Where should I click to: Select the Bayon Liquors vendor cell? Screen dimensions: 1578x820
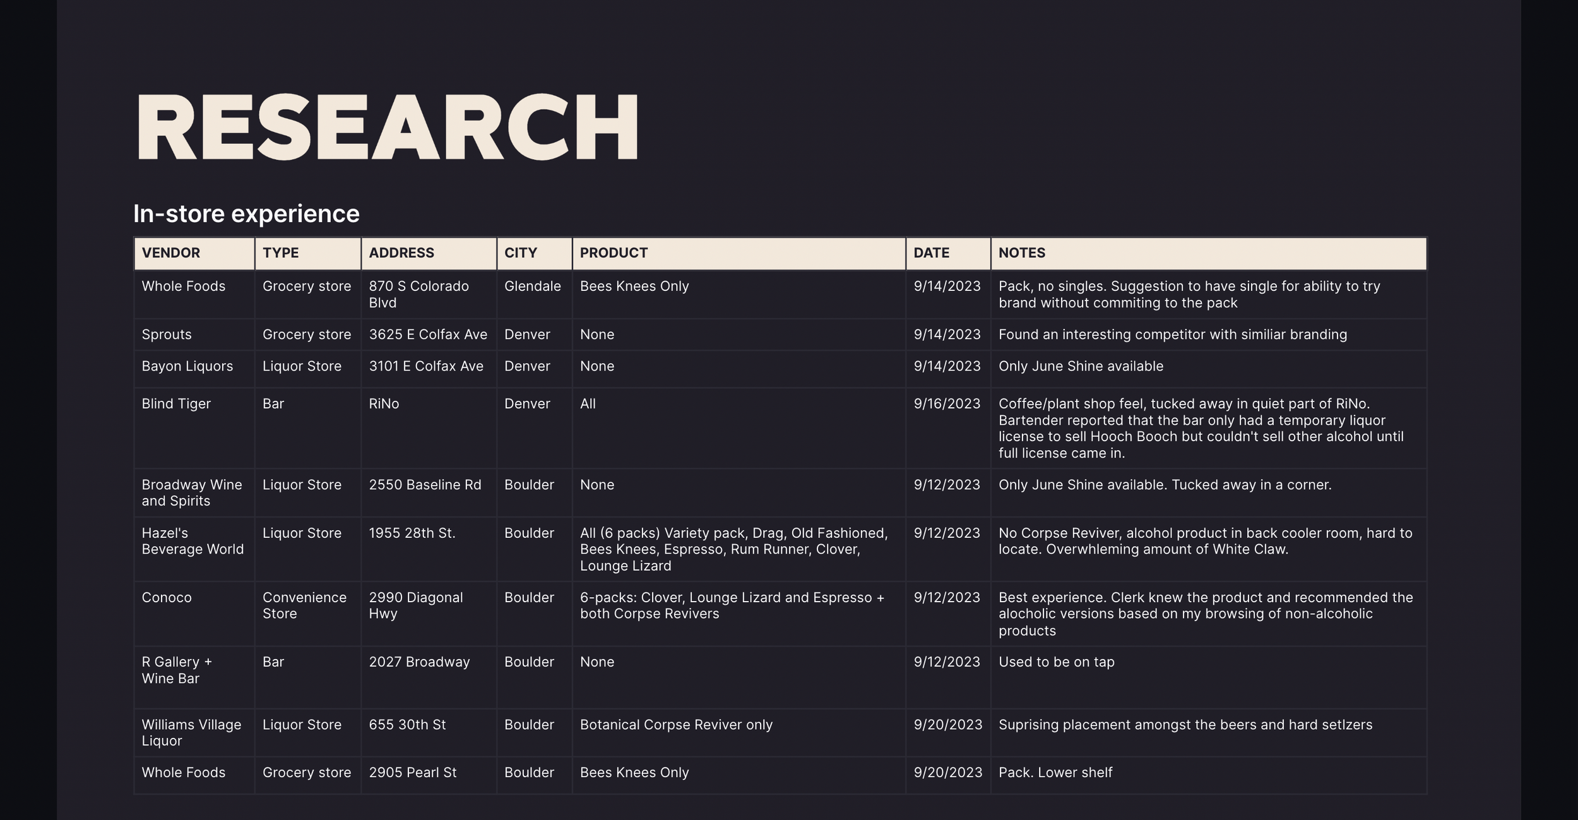[194, 369]
